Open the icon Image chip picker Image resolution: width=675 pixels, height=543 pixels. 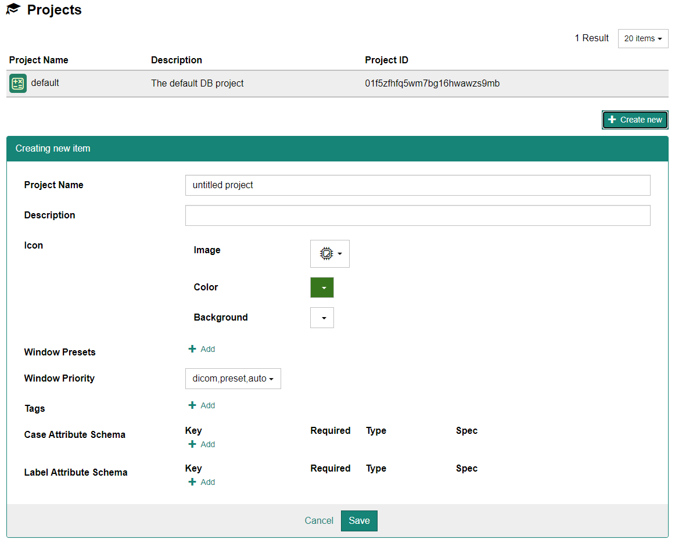click(329, 254)
